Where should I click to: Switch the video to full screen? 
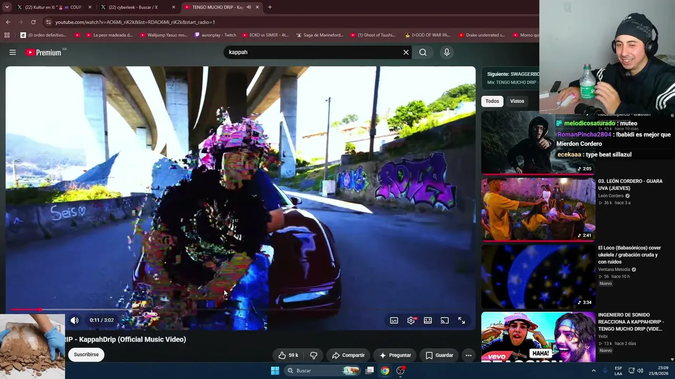pyautogui.click(x=461, y=320)
